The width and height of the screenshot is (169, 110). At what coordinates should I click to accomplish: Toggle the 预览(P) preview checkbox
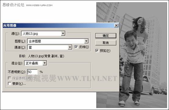coord(97,51)
